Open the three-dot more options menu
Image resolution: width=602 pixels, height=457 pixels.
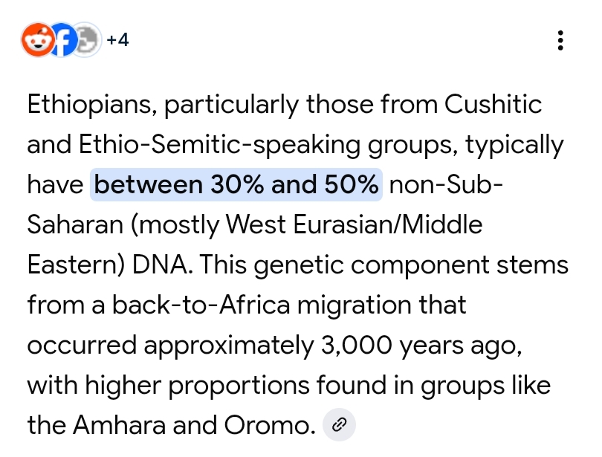tap(561, 41)
